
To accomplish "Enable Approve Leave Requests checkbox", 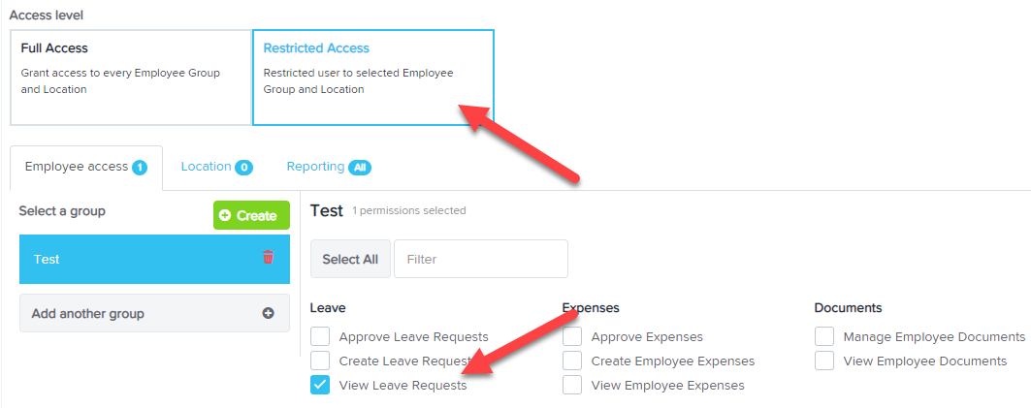I will click(320, 337).
